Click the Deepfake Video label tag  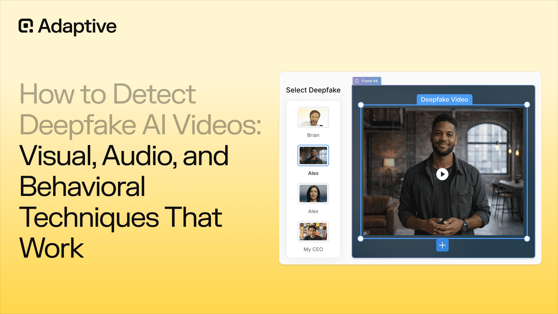tap(444, 99)
